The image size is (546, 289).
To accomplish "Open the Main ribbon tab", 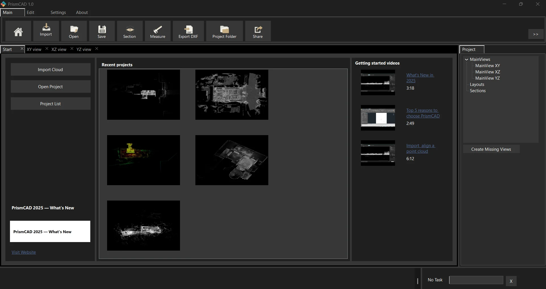I will tap(12, 13).
